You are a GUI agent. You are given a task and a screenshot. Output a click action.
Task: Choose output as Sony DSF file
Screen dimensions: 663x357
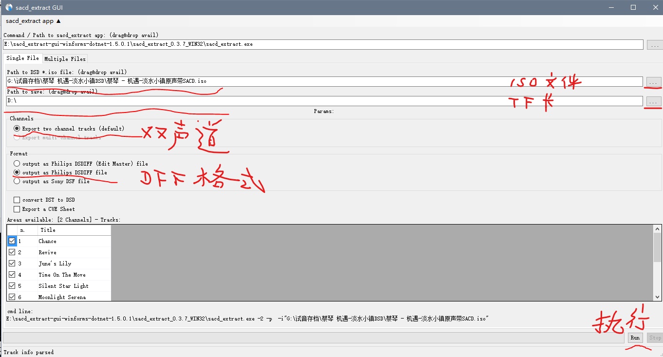coord(17,181)
